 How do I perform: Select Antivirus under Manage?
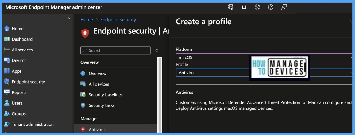[x=97, y=130]
